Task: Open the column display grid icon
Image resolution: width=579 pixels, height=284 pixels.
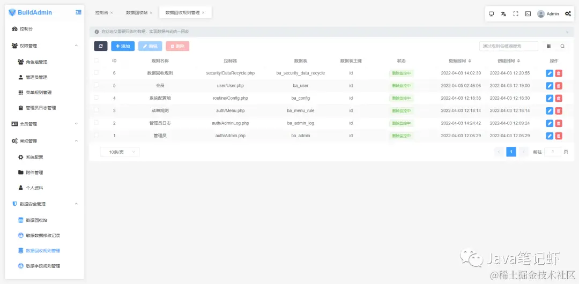Action: click(x=549, y=46)
